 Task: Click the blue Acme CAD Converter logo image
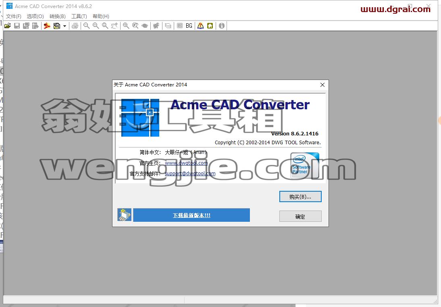[140, 118]
